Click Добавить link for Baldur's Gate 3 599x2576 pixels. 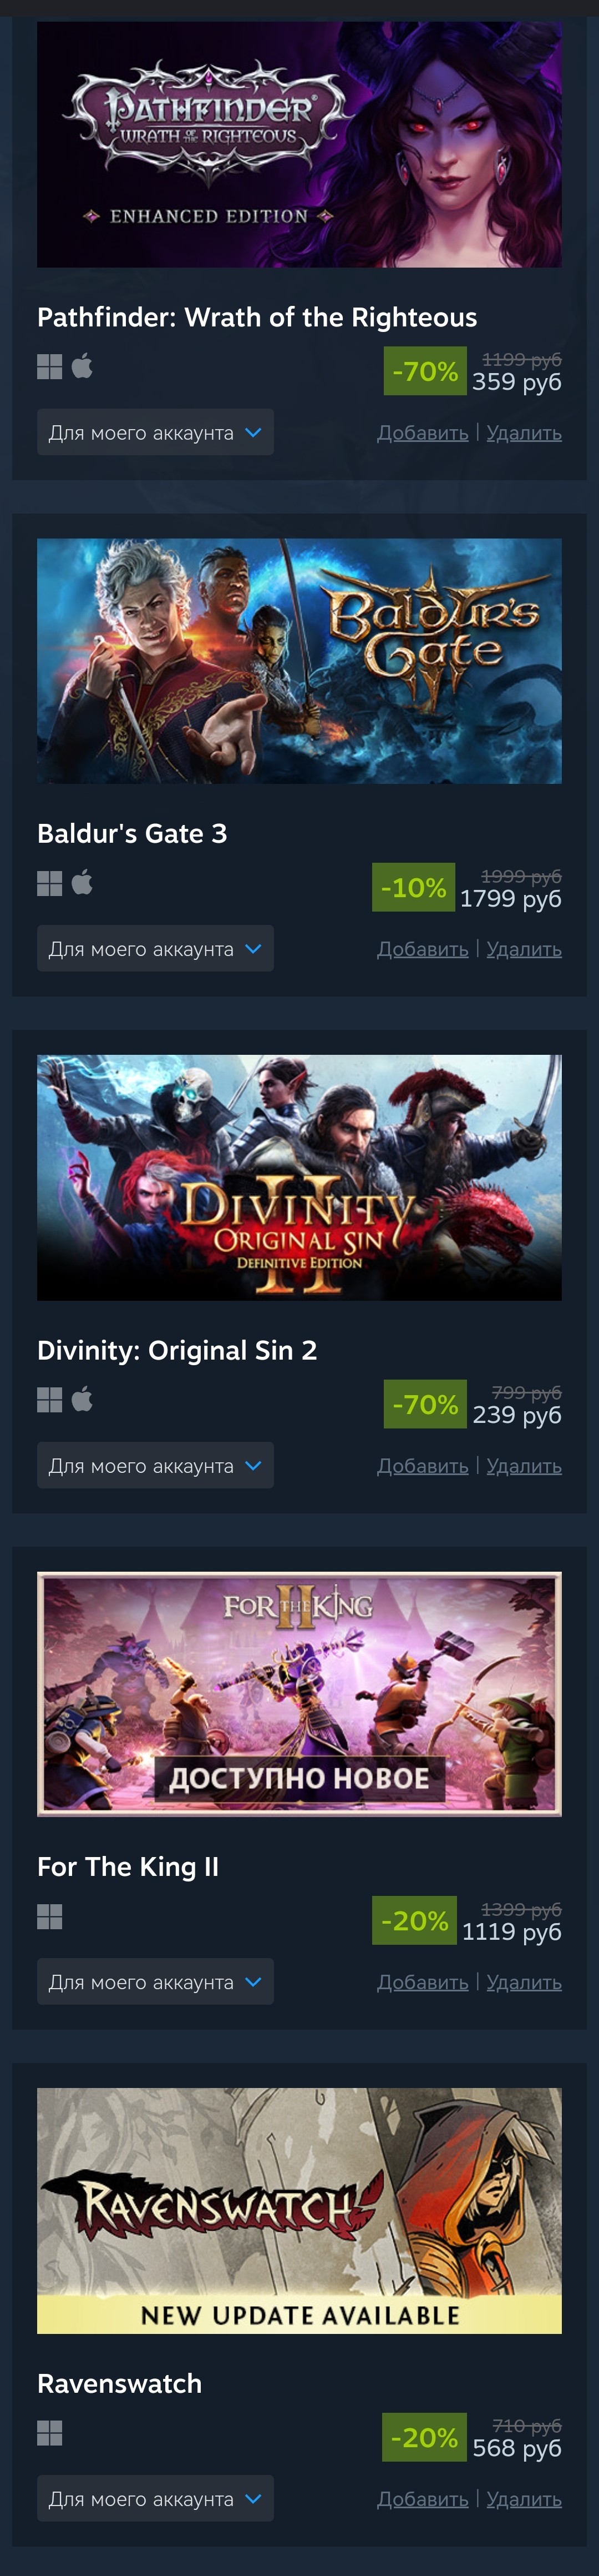tap(422, 949)
